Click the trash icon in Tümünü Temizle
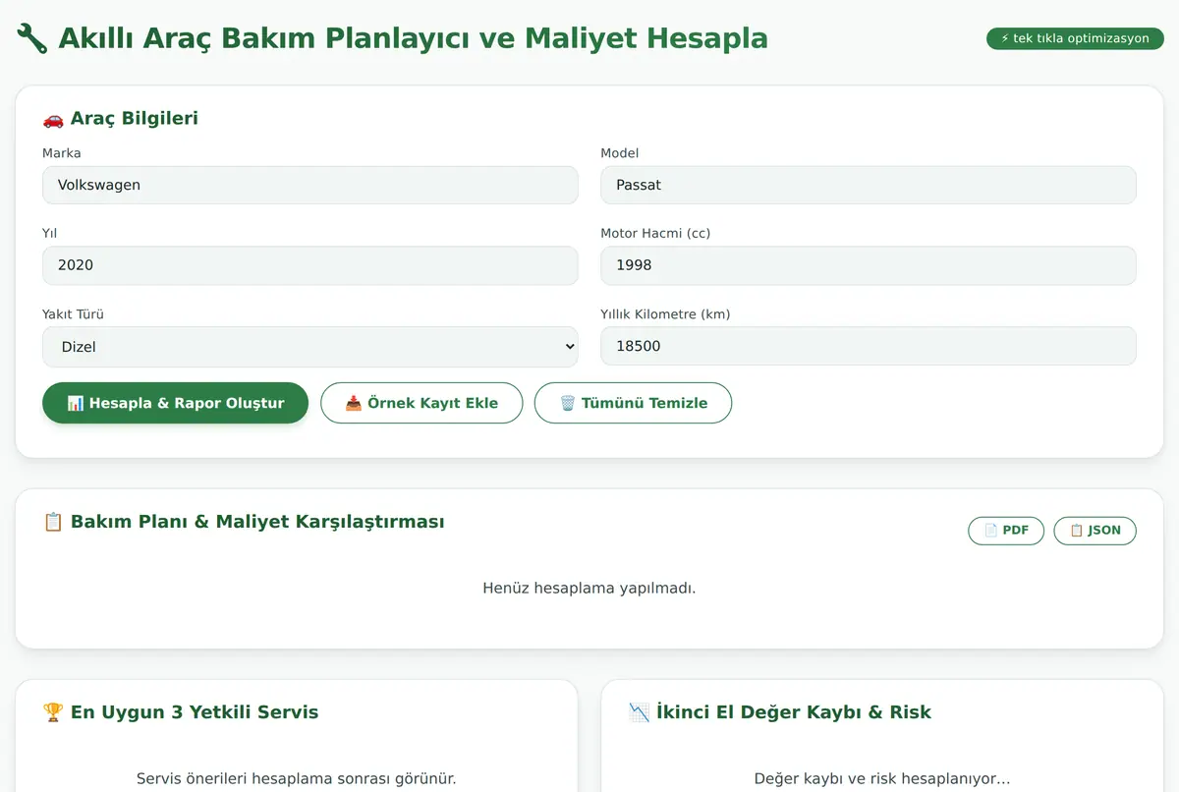This screenshot has width=1179, height=792. 568,403
